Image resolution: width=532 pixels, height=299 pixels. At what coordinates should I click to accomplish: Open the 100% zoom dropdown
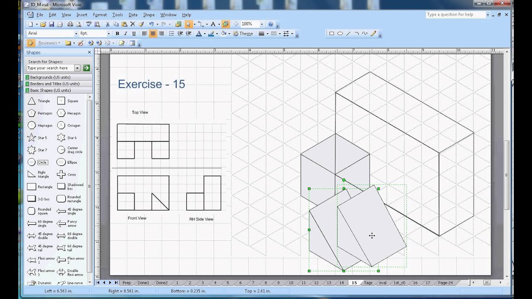[x=261, y=24]
